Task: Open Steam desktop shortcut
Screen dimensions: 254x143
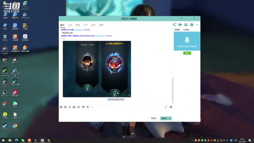Action: tap(5, 126)
